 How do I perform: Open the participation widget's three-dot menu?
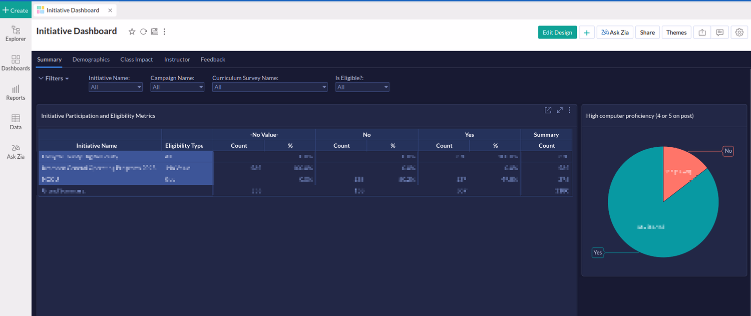pos(569,110)
